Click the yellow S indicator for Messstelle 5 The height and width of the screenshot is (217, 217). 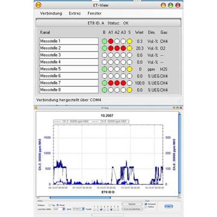pyautogui.click(x=130, y=69)
